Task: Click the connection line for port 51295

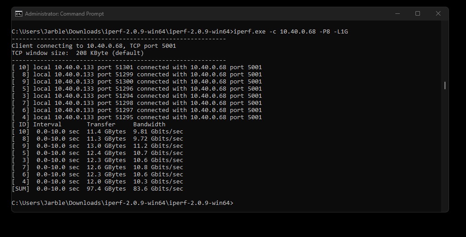Action: click(137, 117)
